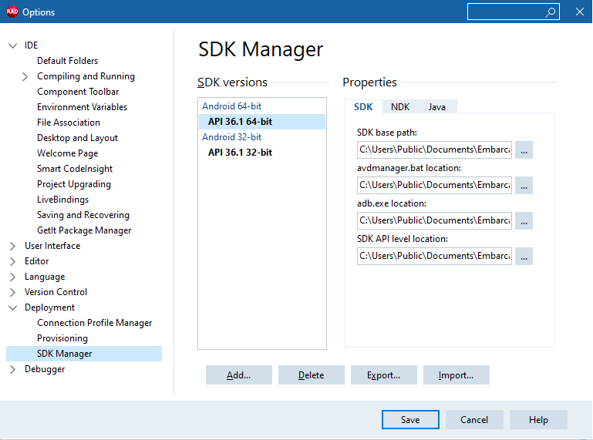The height and width of the screenshot is (440, 593).
Task: Open Help for SDK Manager
Action: coord(538,420)
